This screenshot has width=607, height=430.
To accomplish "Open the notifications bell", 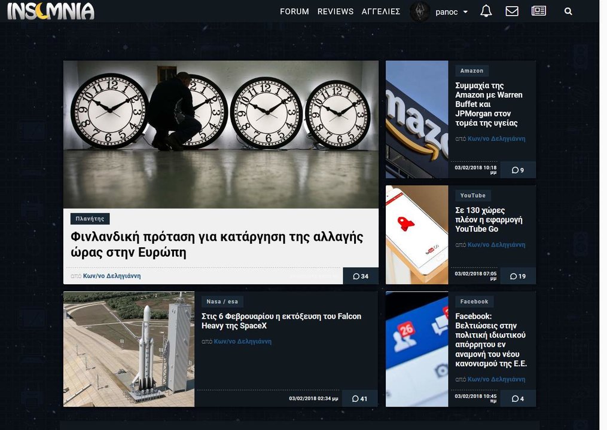I will [x=486, y=11].
